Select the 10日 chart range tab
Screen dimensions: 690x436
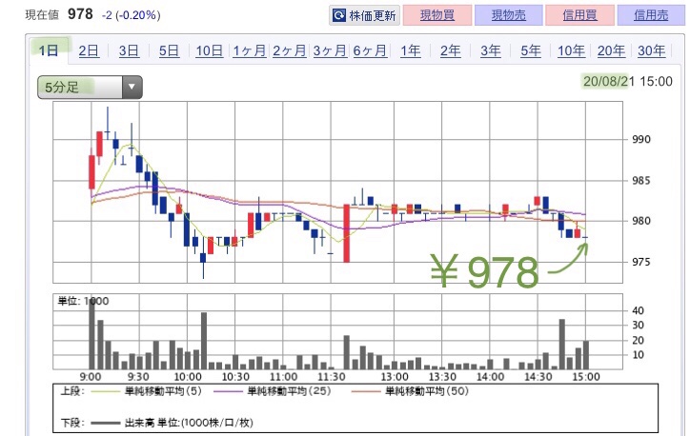[x=209, y=51]
